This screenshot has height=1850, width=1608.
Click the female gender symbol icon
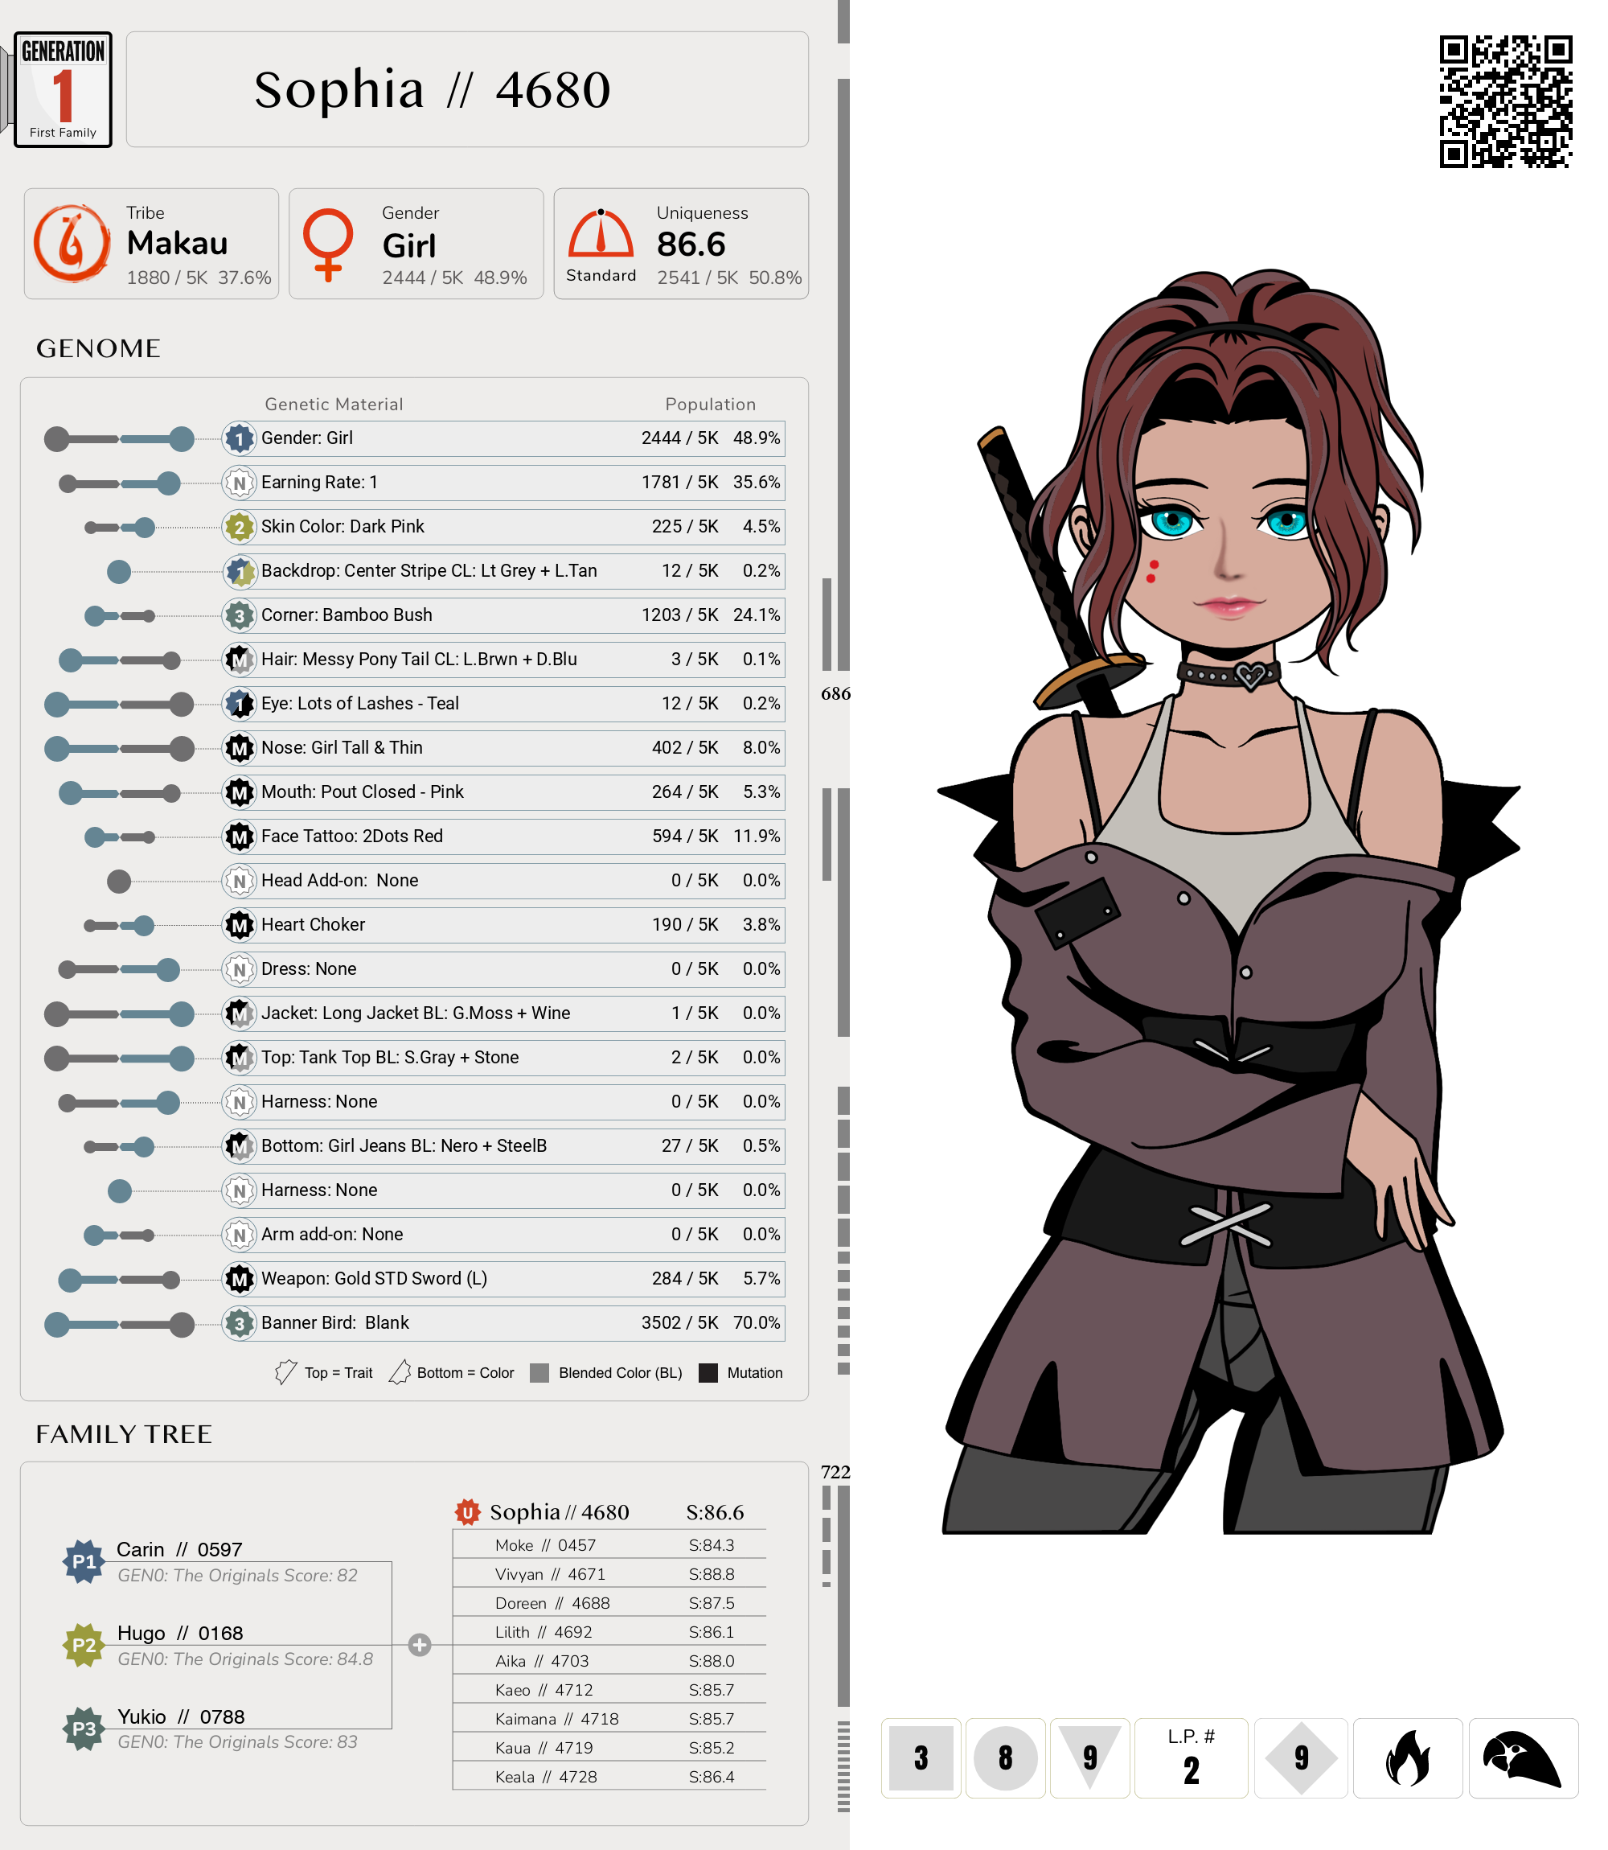[327, 243]
